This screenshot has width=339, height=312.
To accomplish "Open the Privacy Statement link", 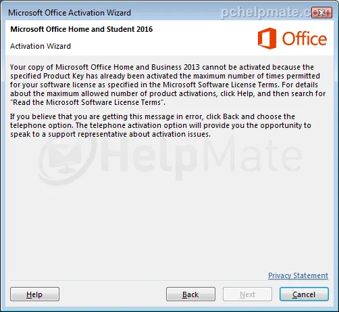I will (298, 275).
